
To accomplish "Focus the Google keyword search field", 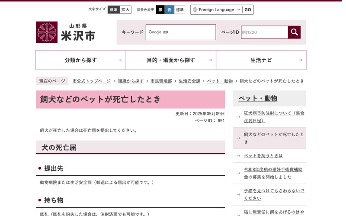I will [x=181, y=32].
